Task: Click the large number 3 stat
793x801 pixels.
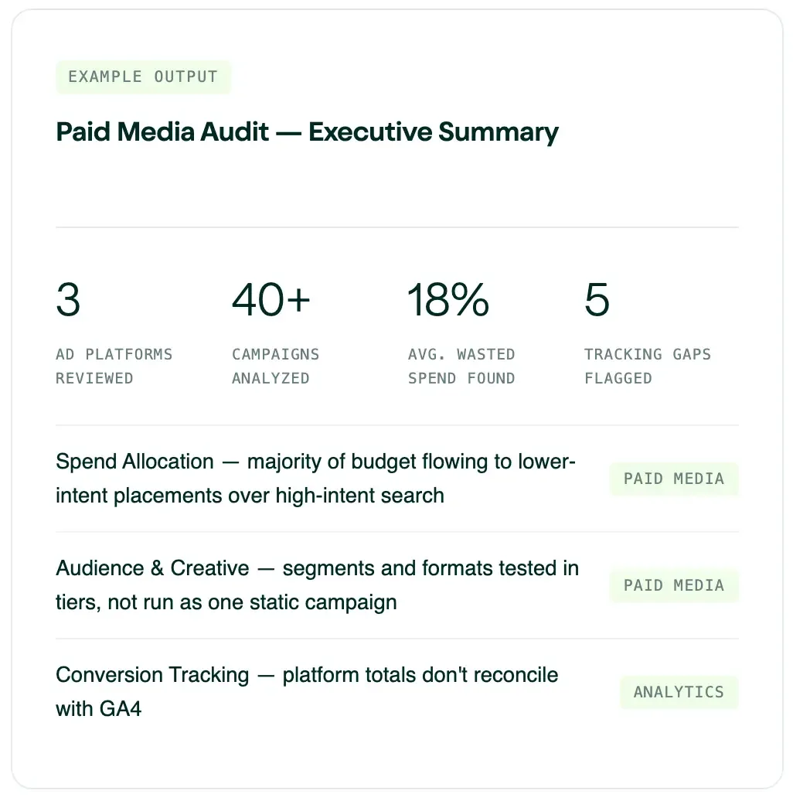Action: [x=69, y=300]
